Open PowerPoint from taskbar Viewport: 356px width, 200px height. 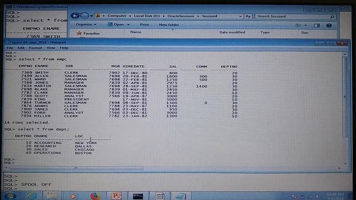pyautogui.click(x=117, y=196)
